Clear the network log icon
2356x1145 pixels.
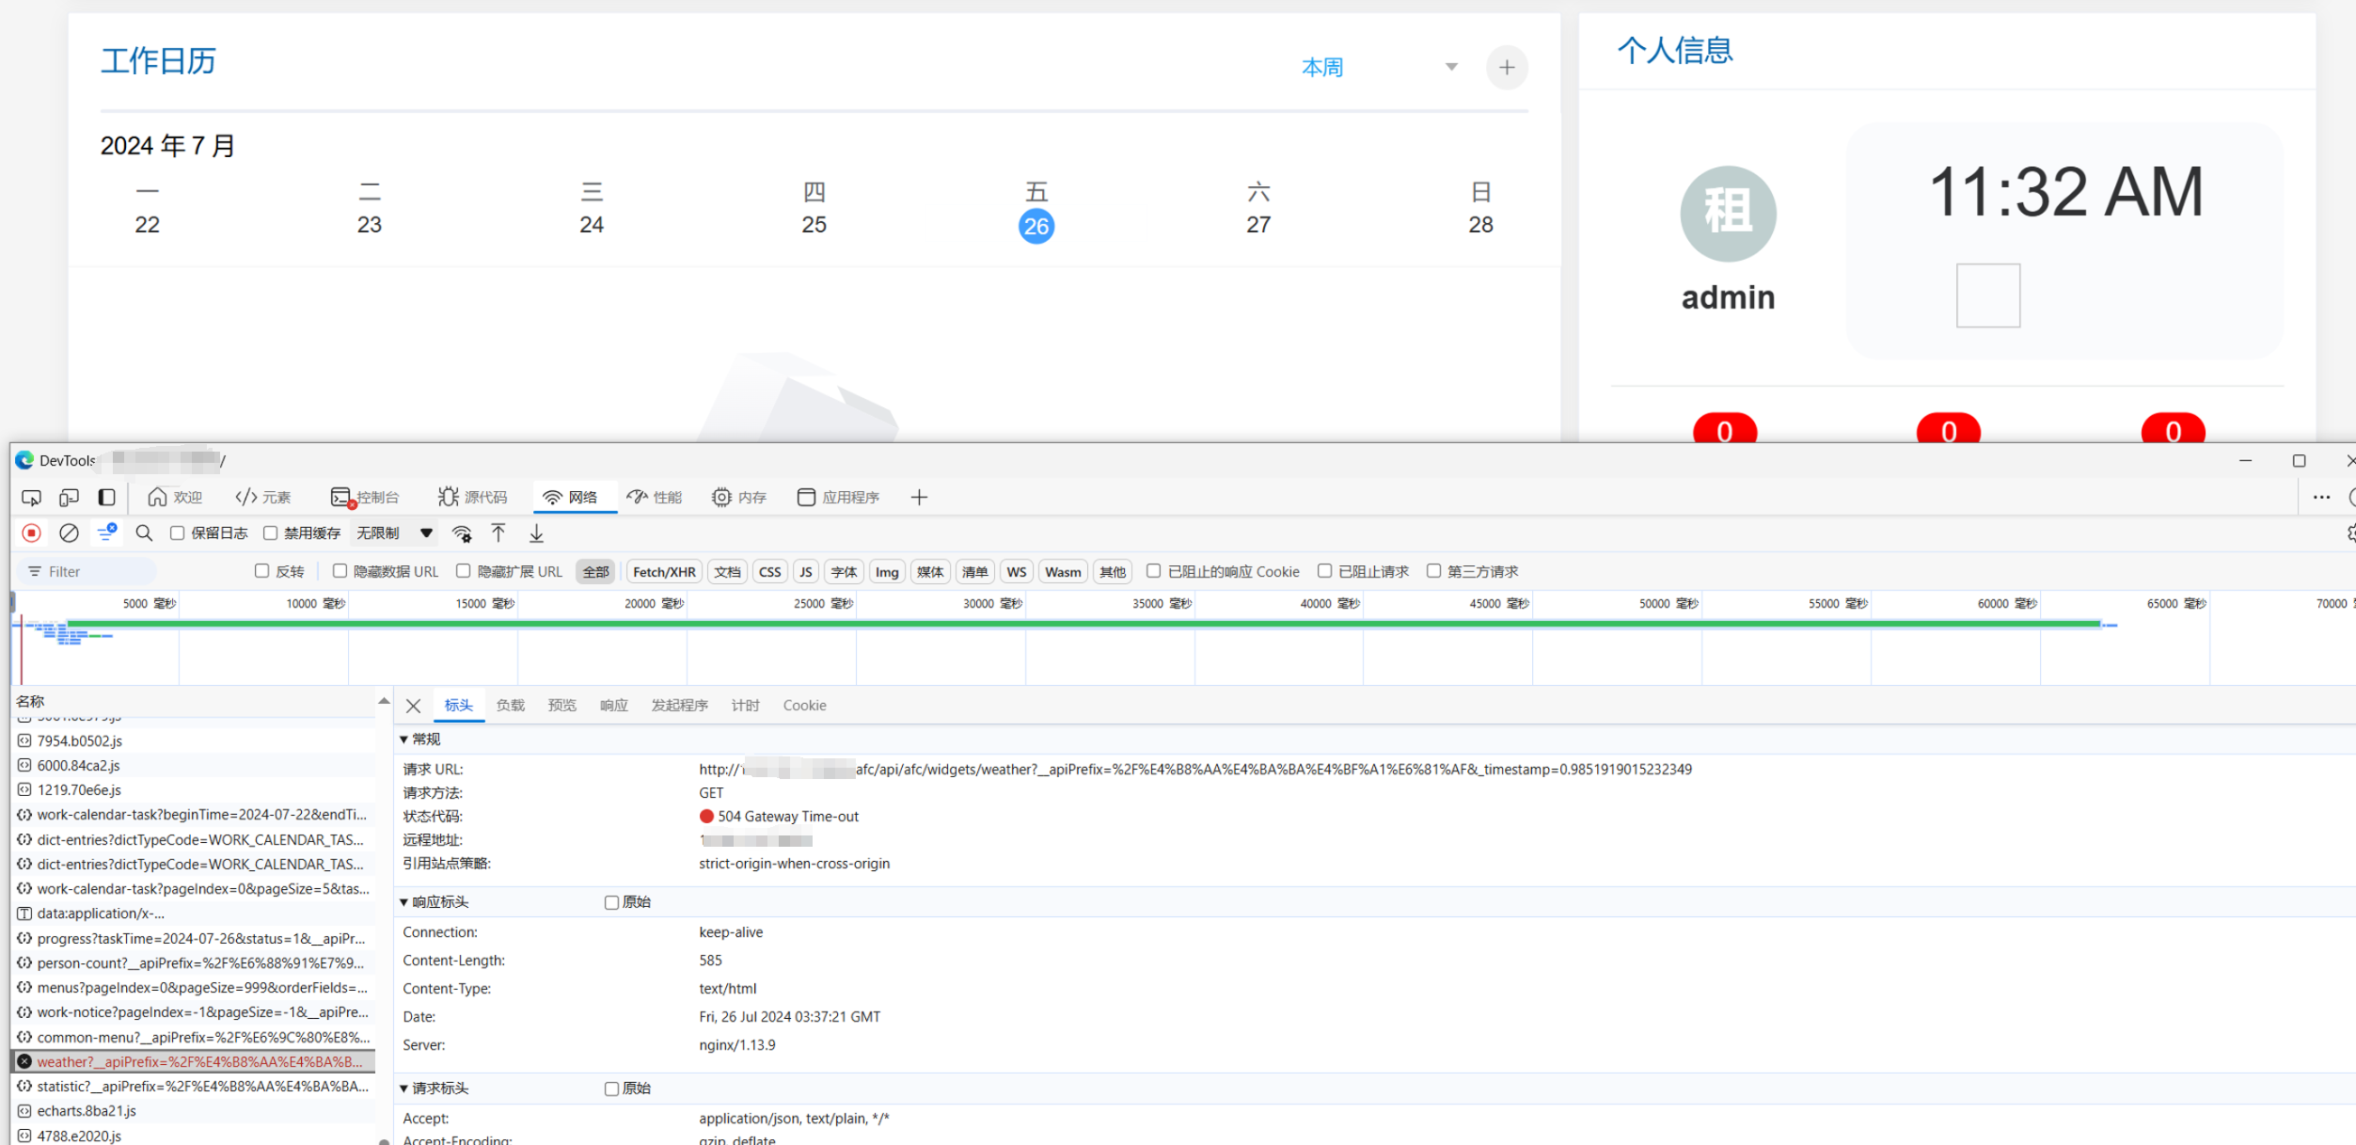coord(69,533)
